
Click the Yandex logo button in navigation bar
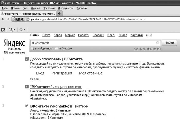click(18, 19)
